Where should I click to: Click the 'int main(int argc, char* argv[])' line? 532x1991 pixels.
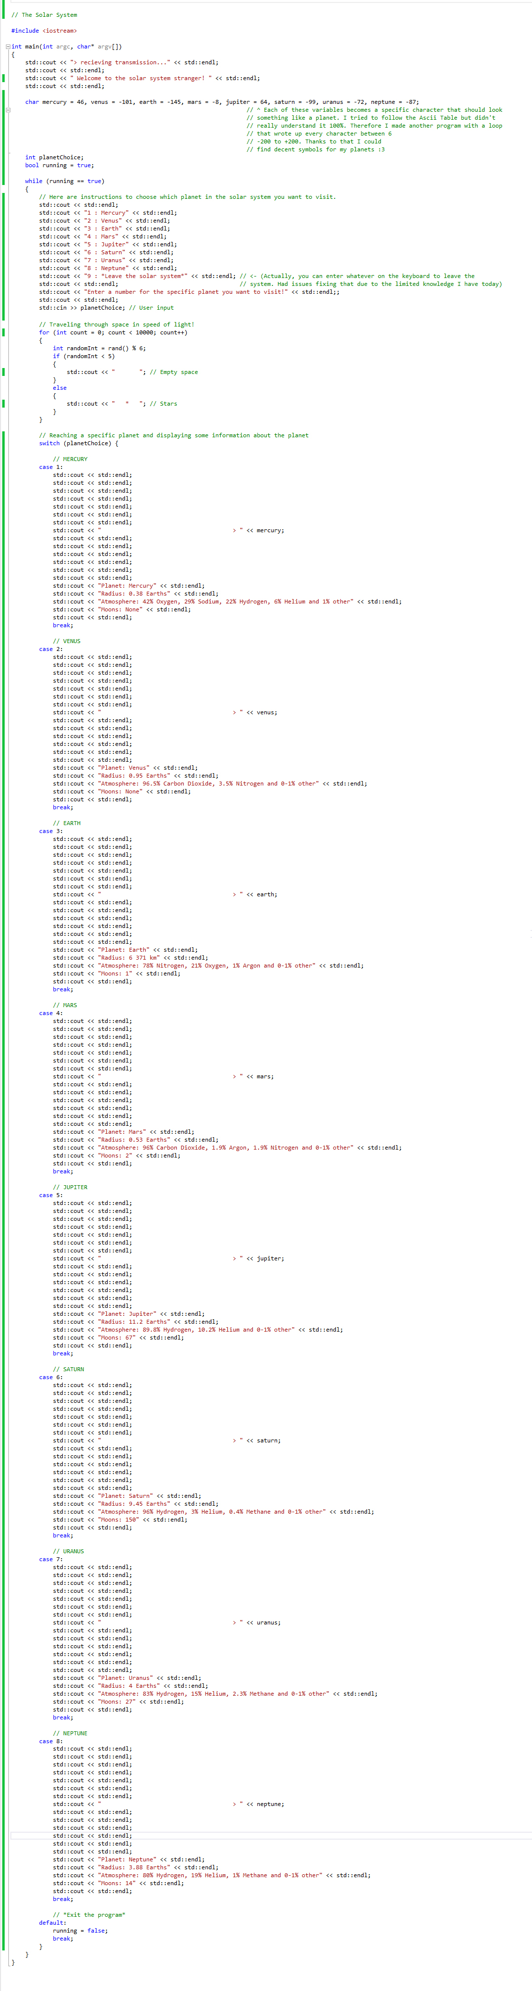tap(66, 46)
